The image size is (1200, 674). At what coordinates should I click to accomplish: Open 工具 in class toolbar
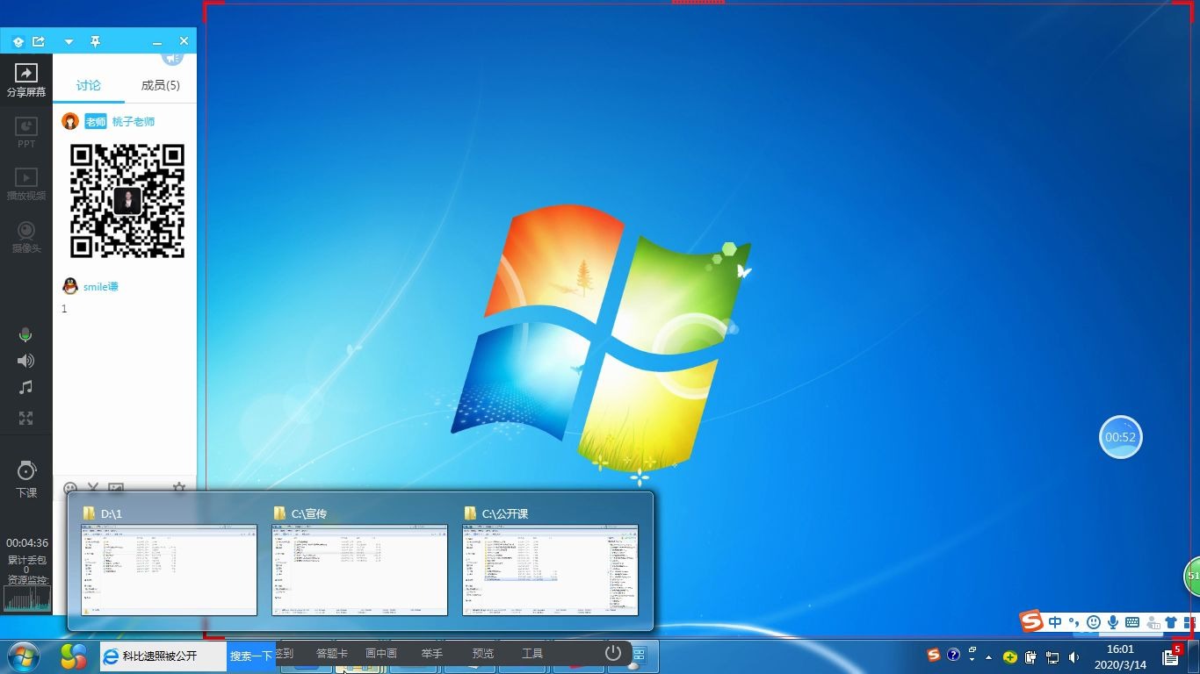(532, 653)
